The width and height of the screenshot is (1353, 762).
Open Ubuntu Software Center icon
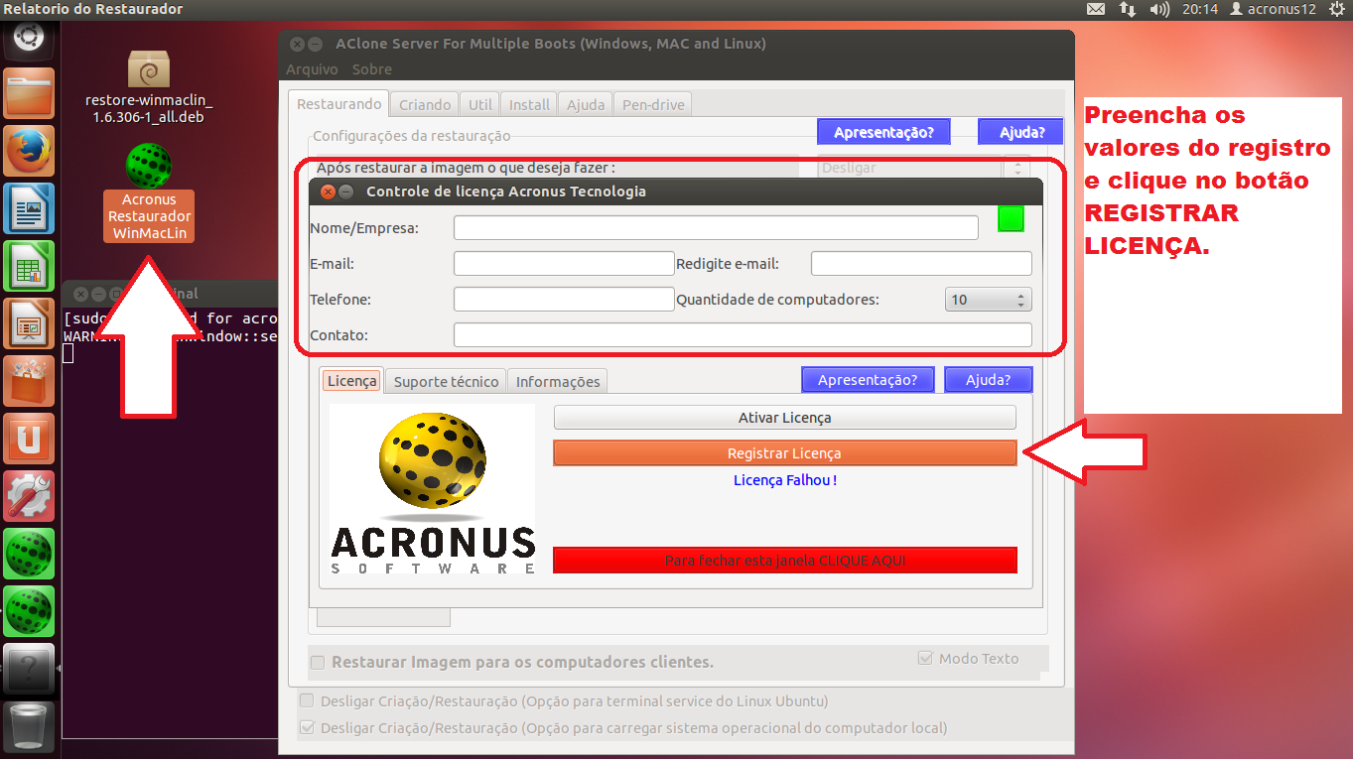pyautogui.click(x=29, y=381)
